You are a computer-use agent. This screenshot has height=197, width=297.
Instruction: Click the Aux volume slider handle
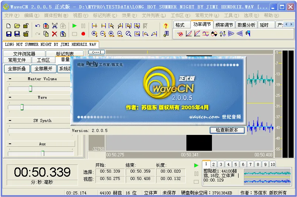coord(43,153)
